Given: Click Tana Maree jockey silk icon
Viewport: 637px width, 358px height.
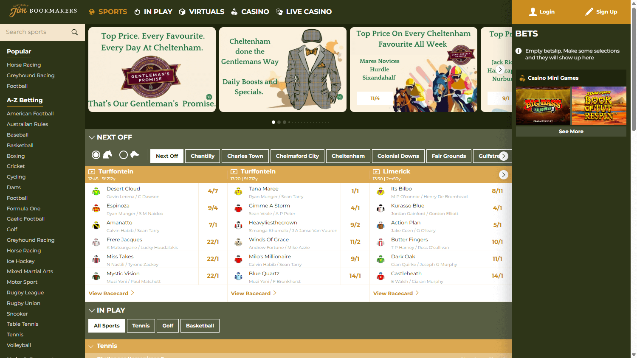Looking at the screenshot, I should [239, 192].
